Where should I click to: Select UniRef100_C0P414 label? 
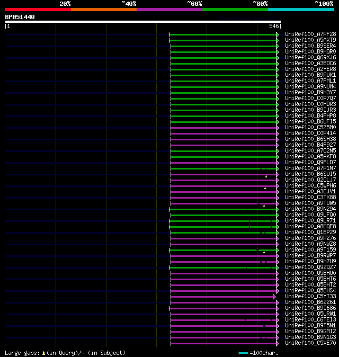coord(310,133)
